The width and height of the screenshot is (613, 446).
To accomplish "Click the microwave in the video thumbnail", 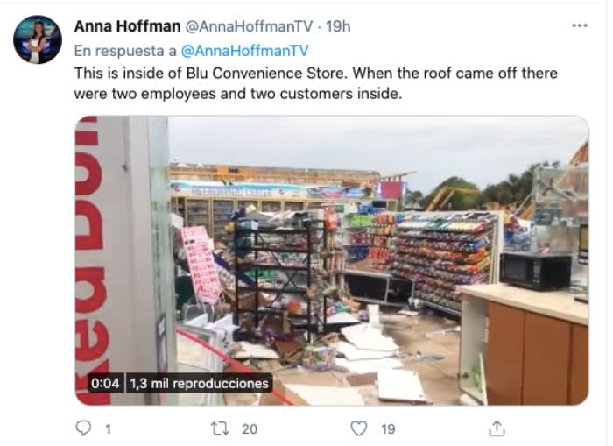I will point(535,271).
